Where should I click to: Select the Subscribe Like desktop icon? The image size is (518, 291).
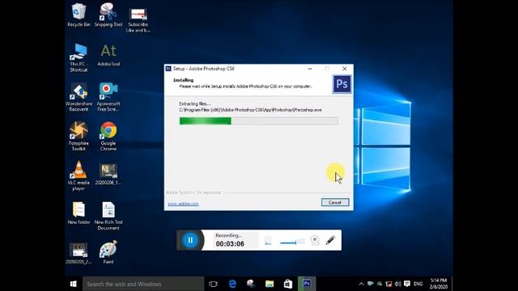coord(138,19)
